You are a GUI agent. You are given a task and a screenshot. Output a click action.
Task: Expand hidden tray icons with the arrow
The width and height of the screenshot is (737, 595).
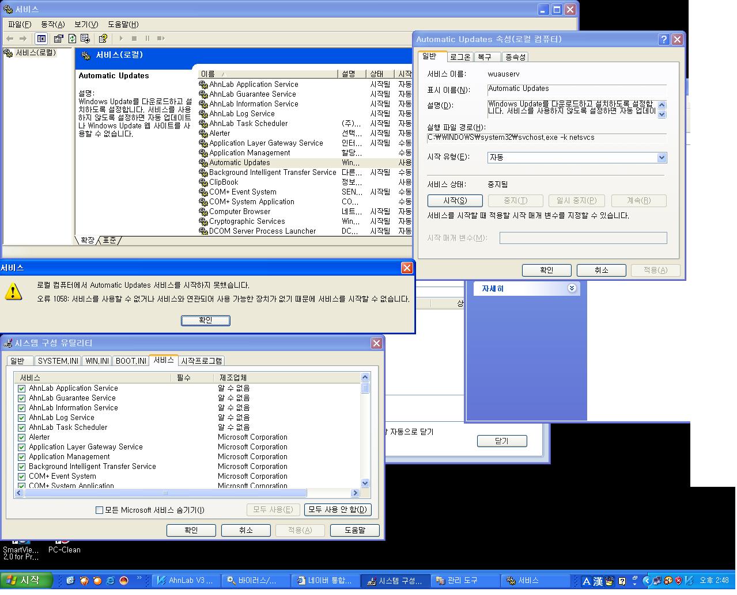click(647, 581)
